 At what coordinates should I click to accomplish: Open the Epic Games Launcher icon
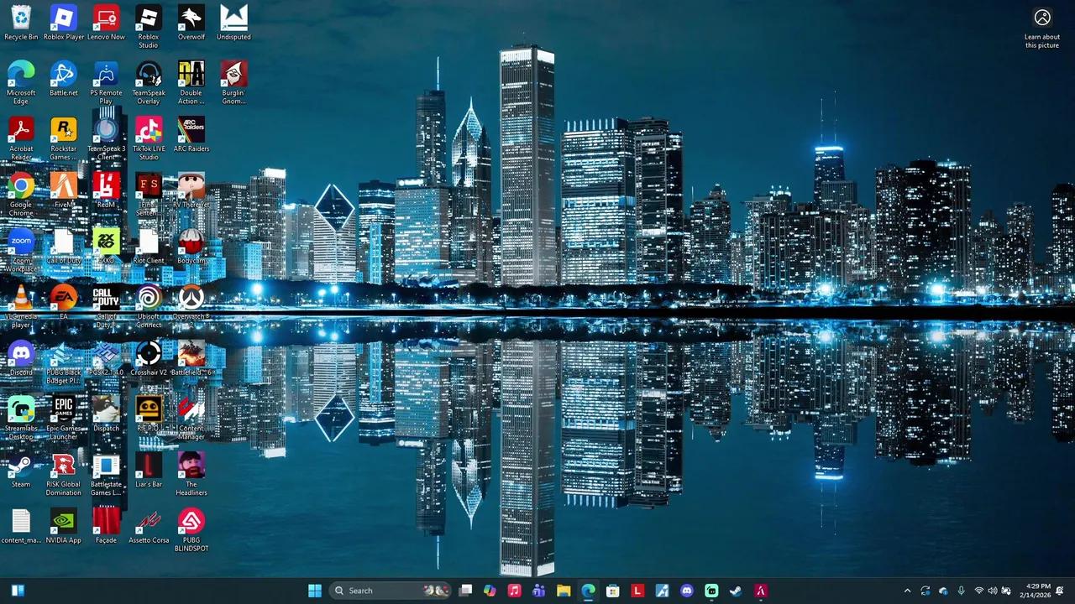(x=64, y=419)
